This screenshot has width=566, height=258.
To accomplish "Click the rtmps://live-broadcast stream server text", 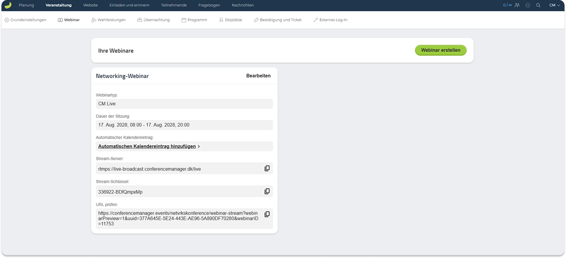I will [x=149, y=169].
